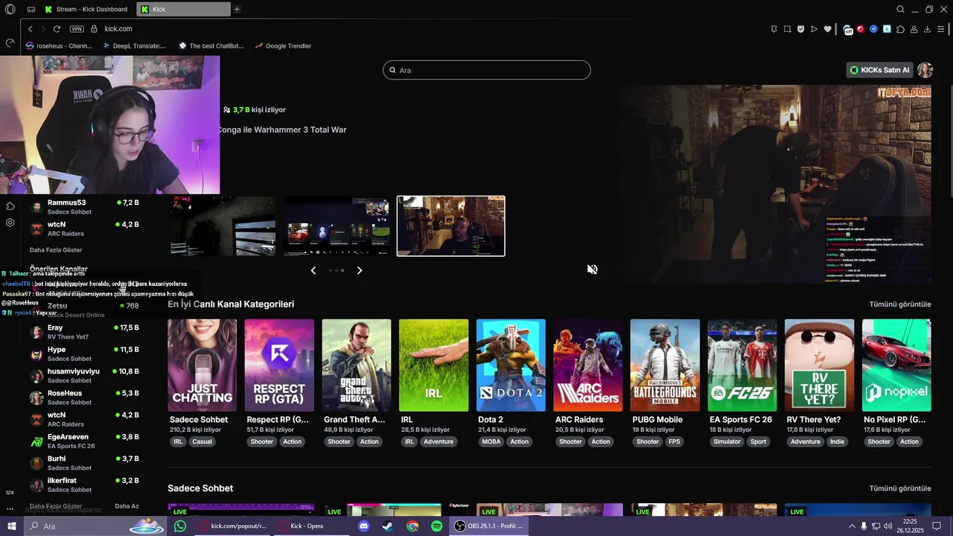This screenshot has height=536, width=953.
Task: Click Tümünü görüntüle beside top categories
Action: 900,304
